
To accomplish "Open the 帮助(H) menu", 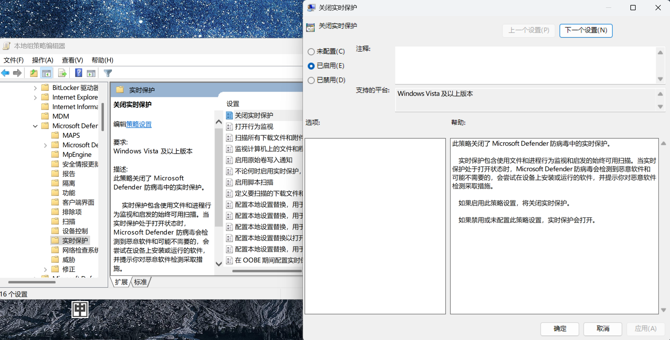I will pos(102,60).
